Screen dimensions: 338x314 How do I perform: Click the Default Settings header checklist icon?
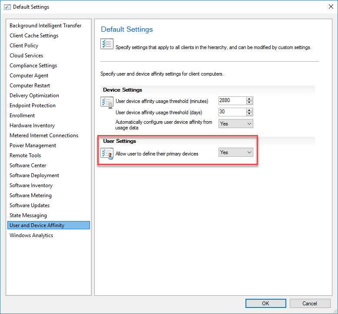click(x=107, y=44)
